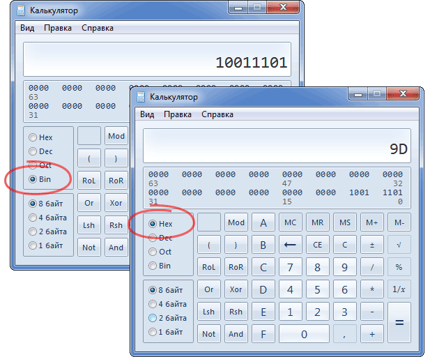Click hex digit F button
This screenshot has height=357, width=430.
(x=263, y=334)
